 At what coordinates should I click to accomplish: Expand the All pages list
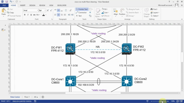[36, 97]
